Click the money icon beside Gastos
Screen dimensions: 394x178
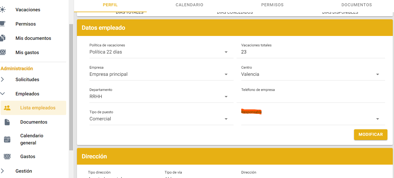pos(7,156)
